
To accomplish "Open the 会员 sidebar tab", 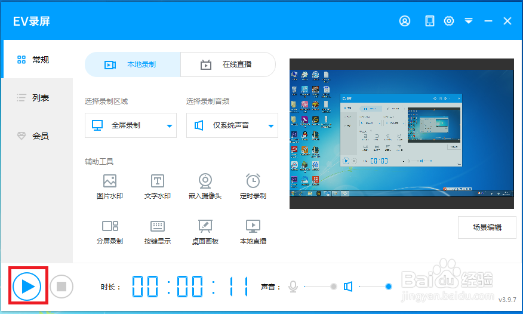I will (x=37, y=136).
